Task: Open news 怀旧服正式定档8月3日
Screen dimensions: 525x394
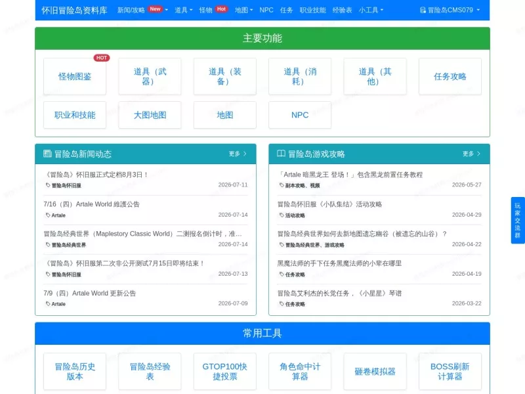Action: pos(96,175)
